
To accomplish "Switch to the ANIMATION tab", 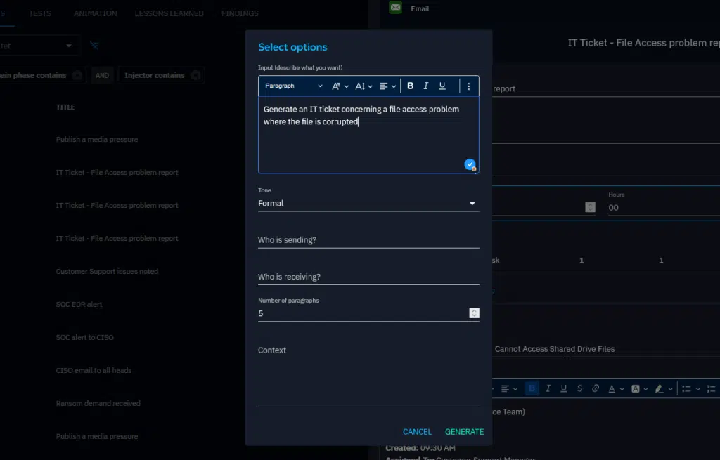I will [95, 13].
